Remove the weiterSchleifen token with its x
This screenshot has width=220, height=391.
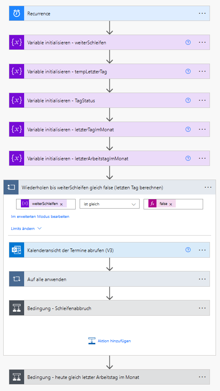[61, 204]
